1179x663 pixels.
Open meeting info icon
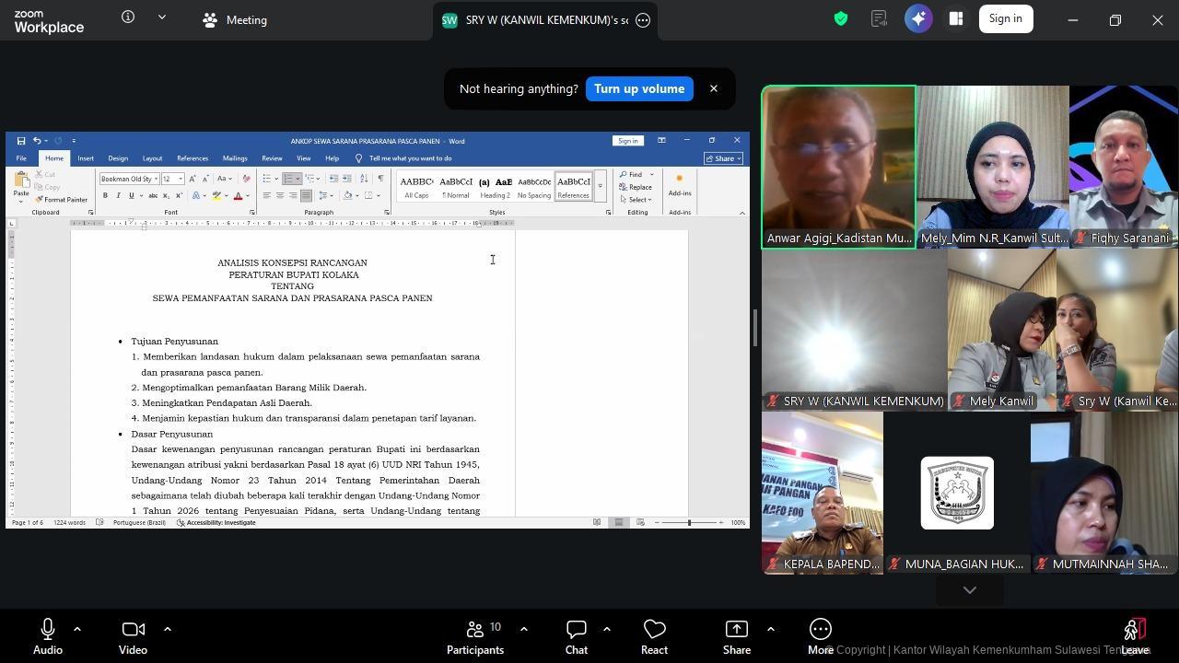pyautogui.click(x=128, y=17)
